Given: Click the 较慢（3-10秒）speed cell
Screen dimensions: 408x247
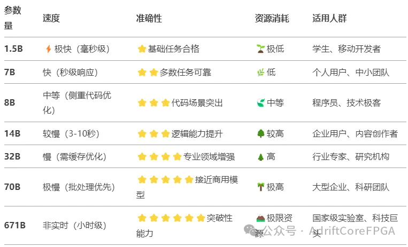Looking at the screenshot, I should (71, 134).
